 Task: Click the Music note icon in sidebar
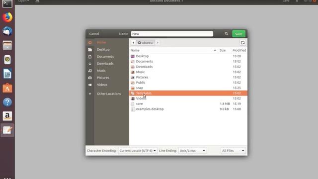tap(90, 71)
